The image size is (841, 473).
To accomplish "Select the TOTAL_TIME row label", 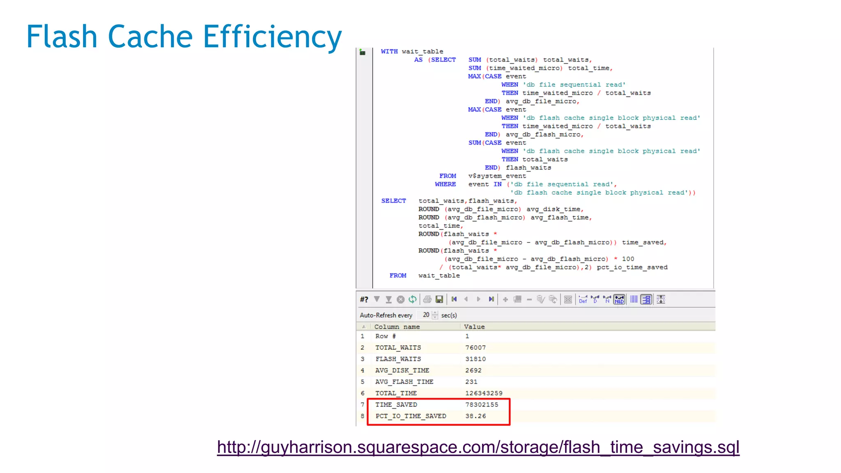I will pyautogui.click(x=396, y=393).
